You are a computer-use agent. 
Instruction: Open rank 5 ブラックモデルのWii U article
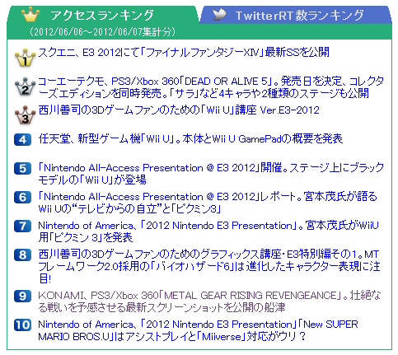[211, 174]
